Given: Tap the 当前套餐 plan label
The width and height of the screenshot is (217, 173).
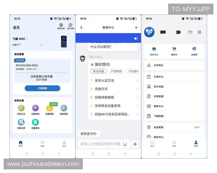Looking at the screenshot, I should tap(20, 61).
